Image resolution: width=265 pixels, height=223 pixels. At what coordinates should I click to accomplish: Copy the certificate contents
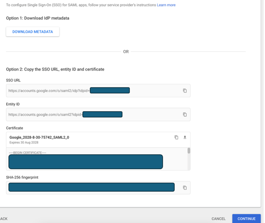tap(176, 137)
